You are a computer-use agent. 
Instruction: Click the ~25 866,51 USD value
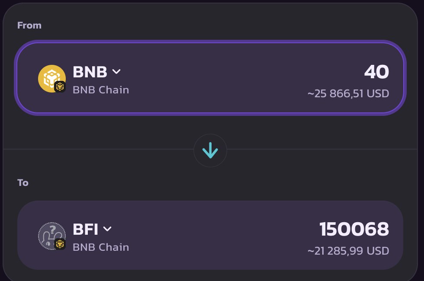(348, 93)
